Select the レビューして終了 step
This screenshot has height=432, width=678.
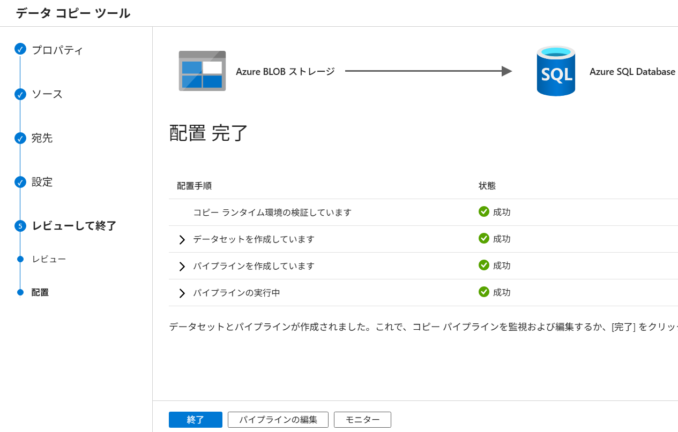pyautogui.click(x=74, y=226)
